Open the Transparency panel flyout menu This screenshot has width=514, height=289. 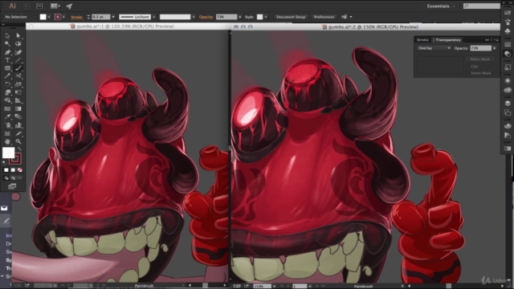tap(496, 39)
